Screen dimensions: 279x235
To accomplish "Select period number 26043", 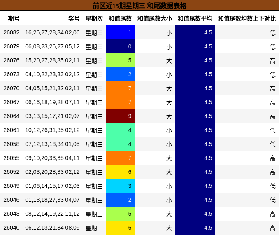I will coord(12,214).
